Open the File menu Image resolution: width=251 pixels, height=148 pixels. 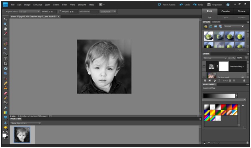coord(13,5)
